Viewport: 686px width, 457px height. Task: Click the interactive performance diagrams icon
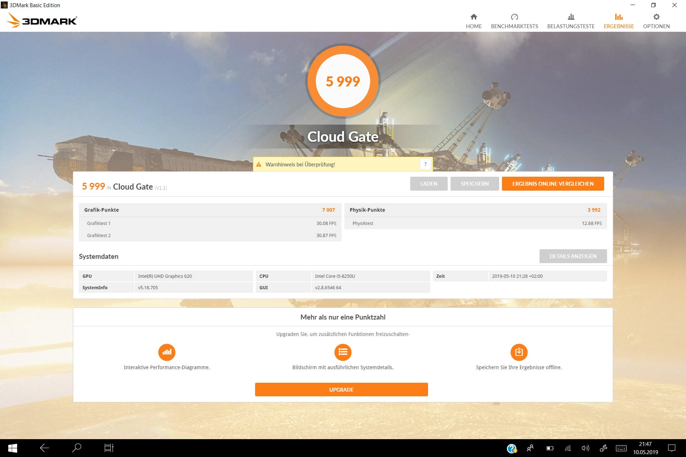point(166,352)
